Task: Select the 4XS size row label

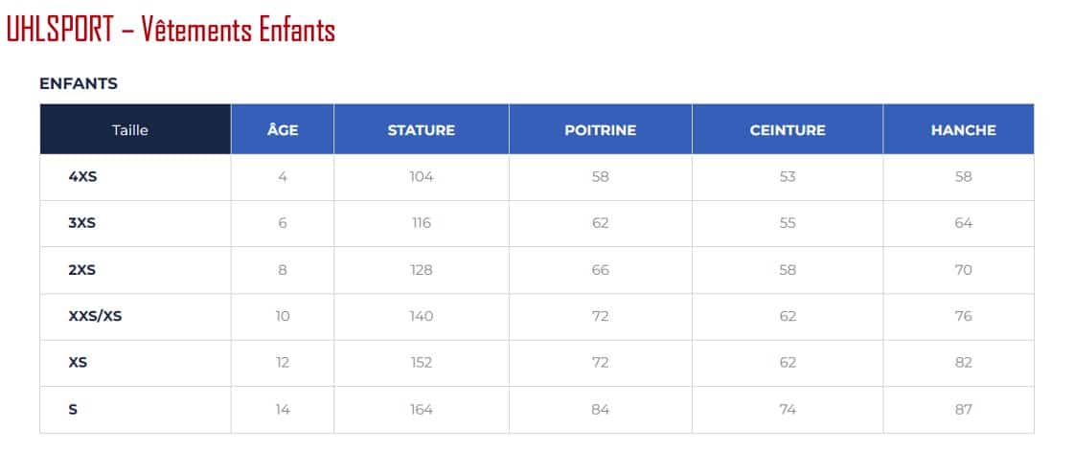Action: (x=83, y=176)
